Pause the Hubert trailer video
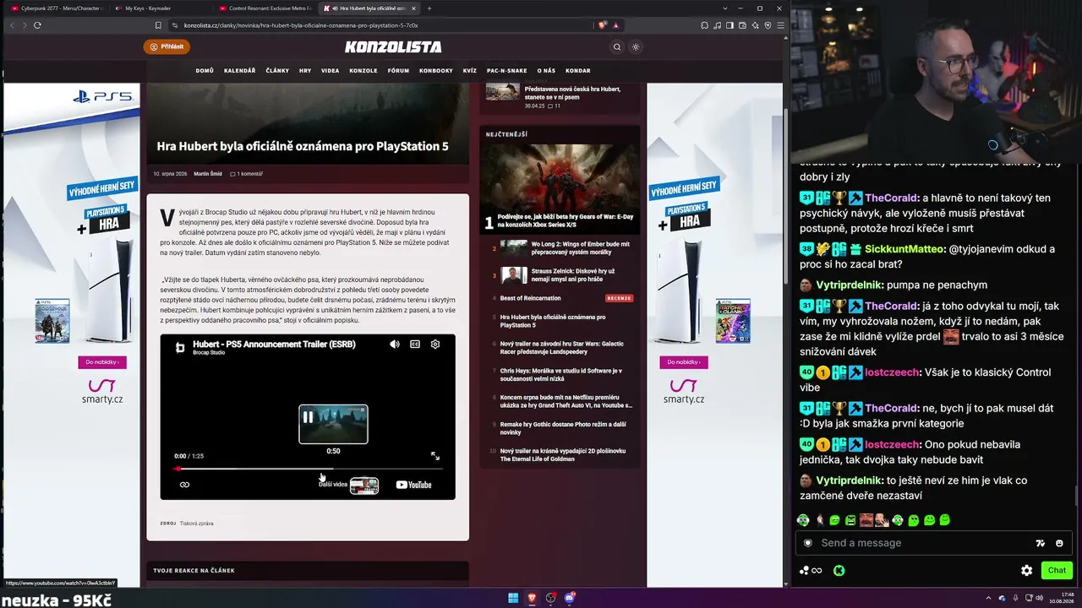The height and width of the screenshot is (608, 1082). click(308, 416)
